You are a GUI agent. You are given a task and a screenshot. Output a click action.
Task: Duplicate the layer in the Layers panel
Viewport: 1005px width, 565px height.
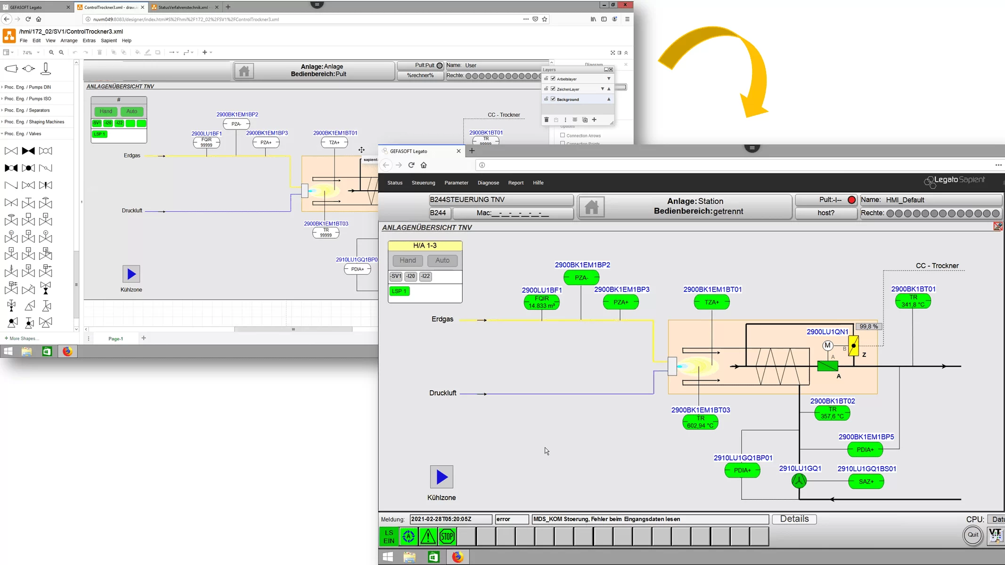tap(585, 120)
